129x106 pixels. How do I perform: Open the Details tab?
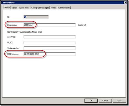[14, 8]
